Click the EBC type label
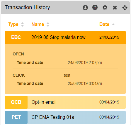The width and height of the screenshot is (131, 125). point(16,37)
